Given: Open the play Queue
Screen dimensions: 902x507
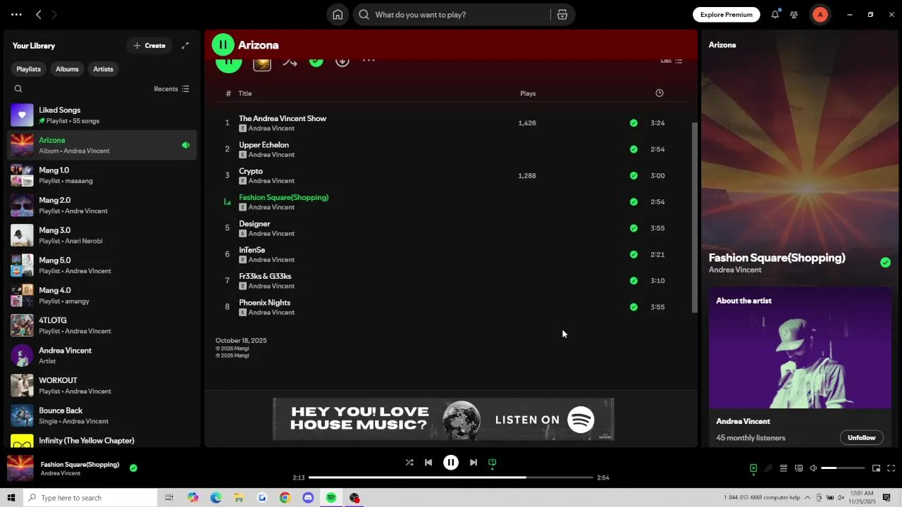Looking at the screenshot, I should 783,468.
